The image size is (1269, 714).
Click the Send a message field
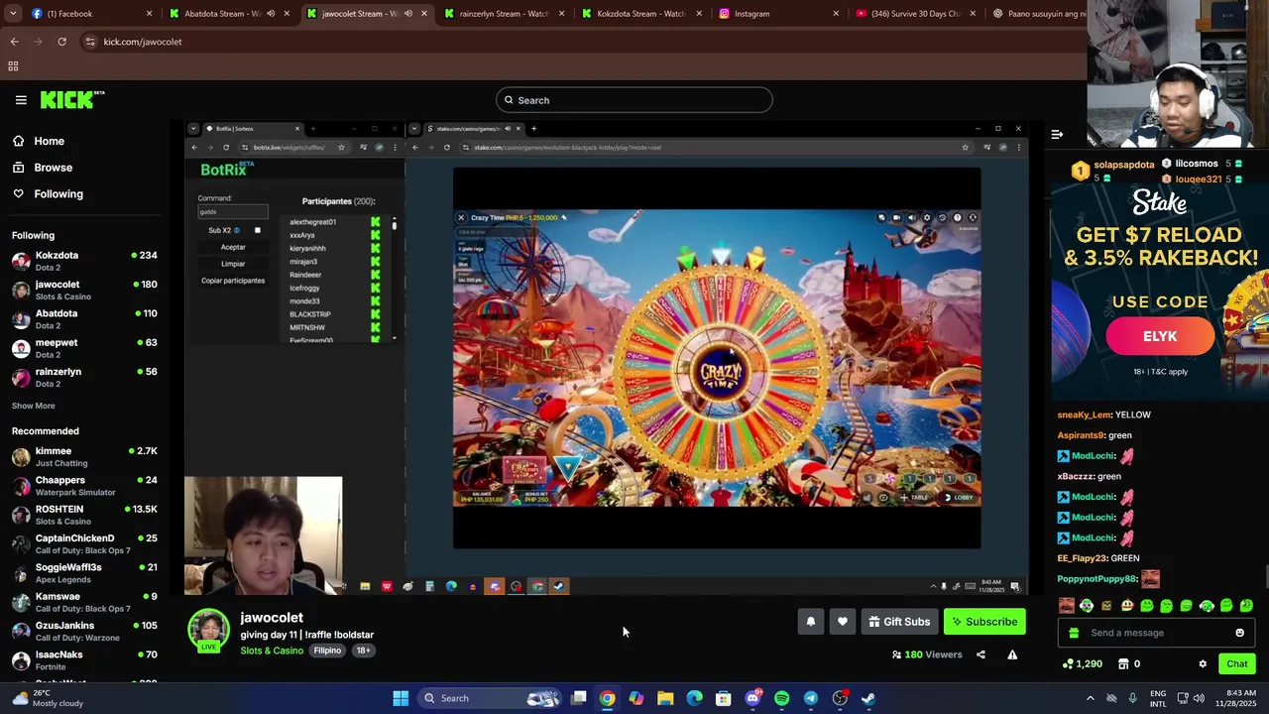point(1155,633)
